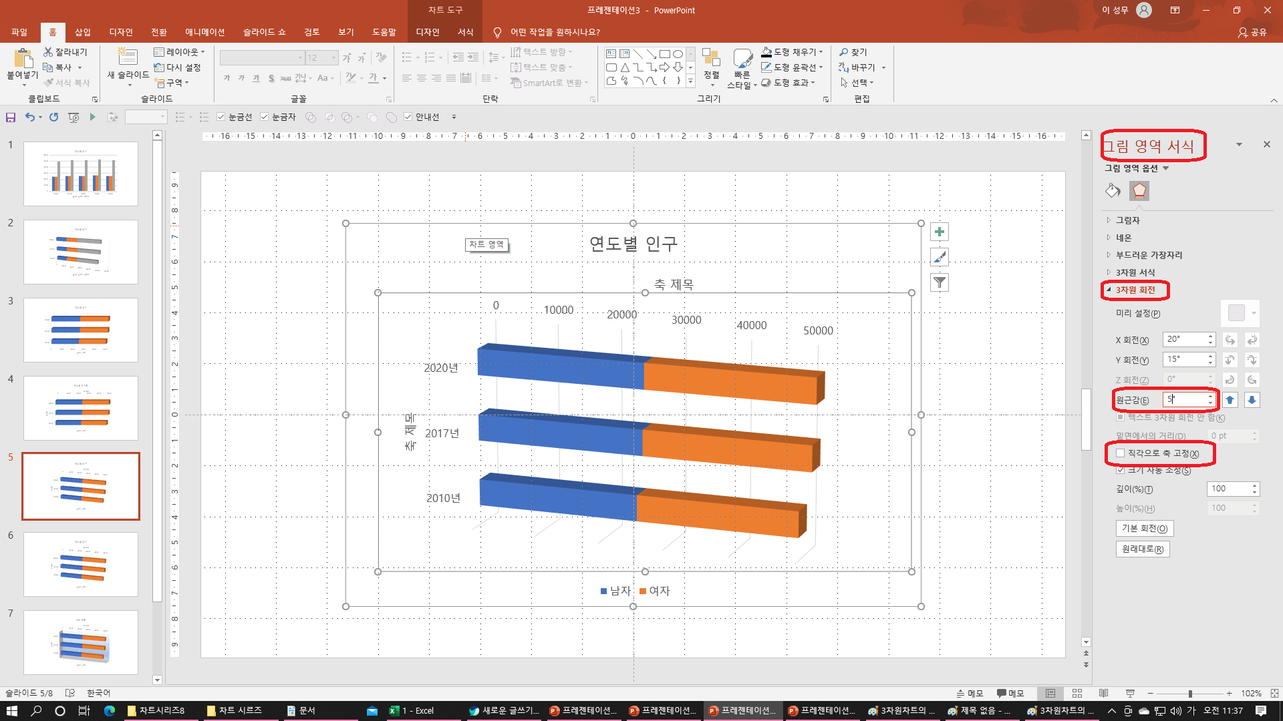Select the Fill & Line paint bucket icon
The width and height of the screenshot is (1283, 721).
(1113, 191)
